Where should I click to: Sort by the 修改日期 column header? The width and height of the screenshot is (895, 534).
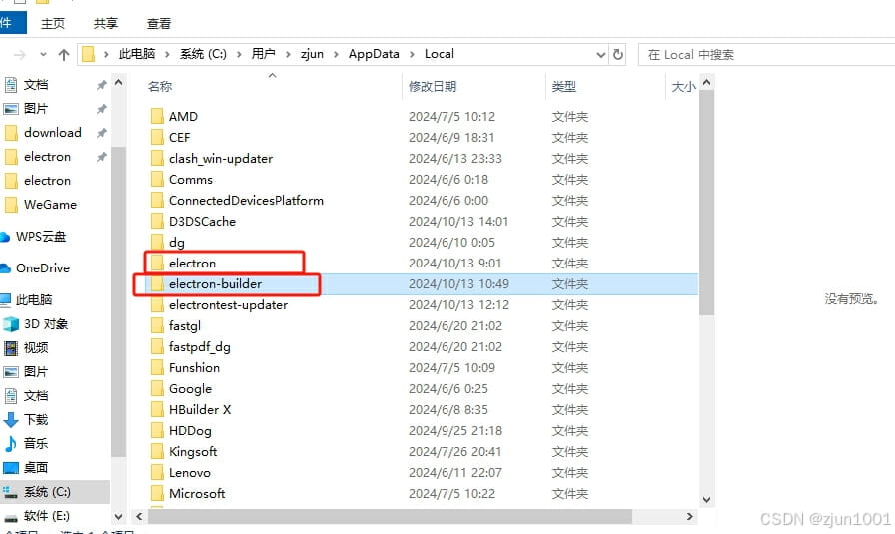433,86
